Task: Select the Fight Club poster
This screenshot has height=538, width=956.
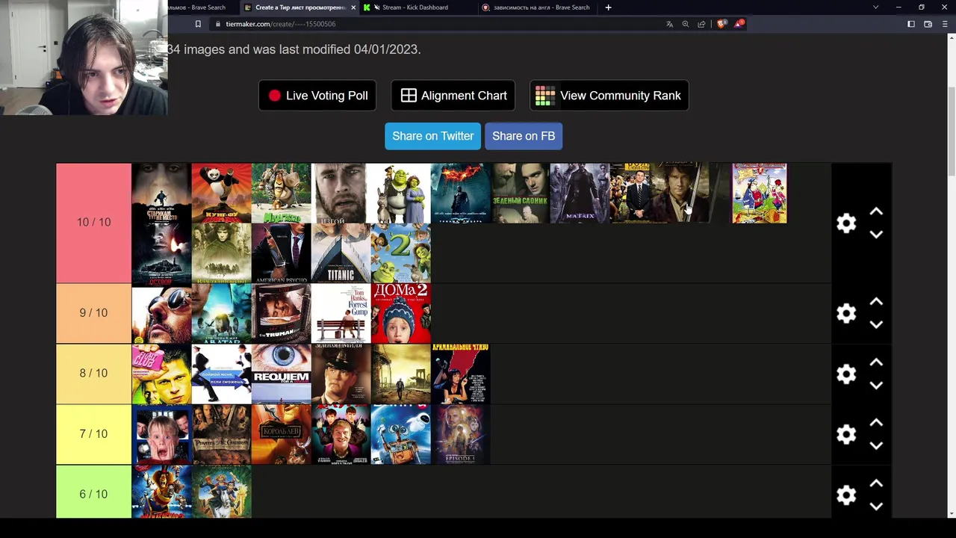Action: pos(162,374)
